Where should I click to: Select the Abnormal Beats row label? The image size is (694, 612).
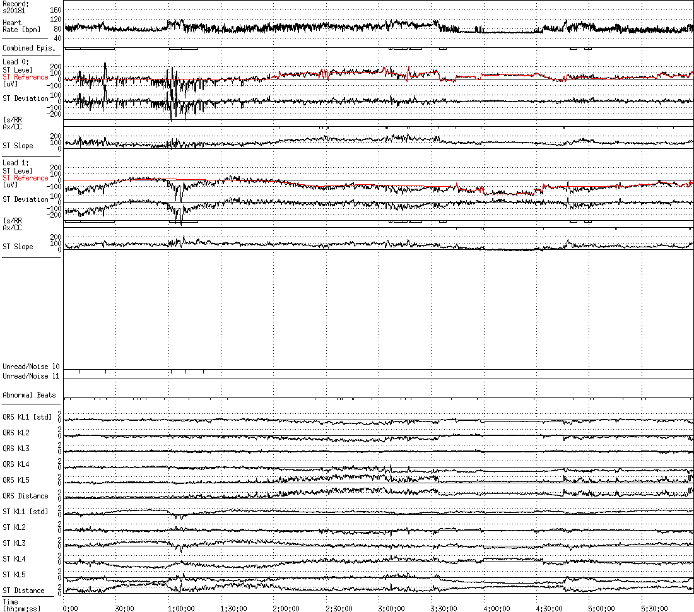click(x=29, y=395)
